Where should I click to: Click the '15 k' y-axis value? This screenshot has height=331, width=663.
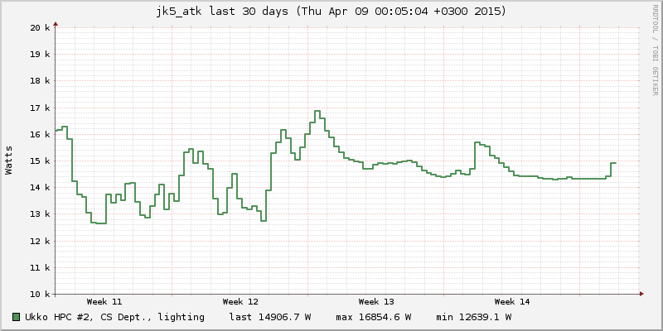pos(40,161)
